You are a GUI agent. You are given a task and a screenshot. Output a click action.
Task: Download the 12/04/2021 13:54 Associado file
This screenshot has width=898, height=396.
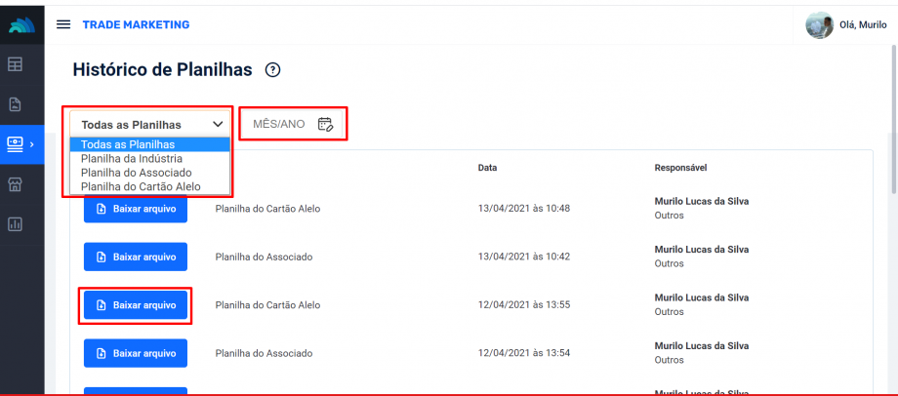click(x=136, y=353)
